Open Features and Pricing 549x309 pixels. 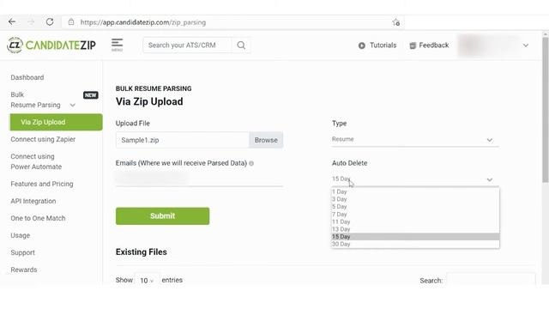point(42,184)
